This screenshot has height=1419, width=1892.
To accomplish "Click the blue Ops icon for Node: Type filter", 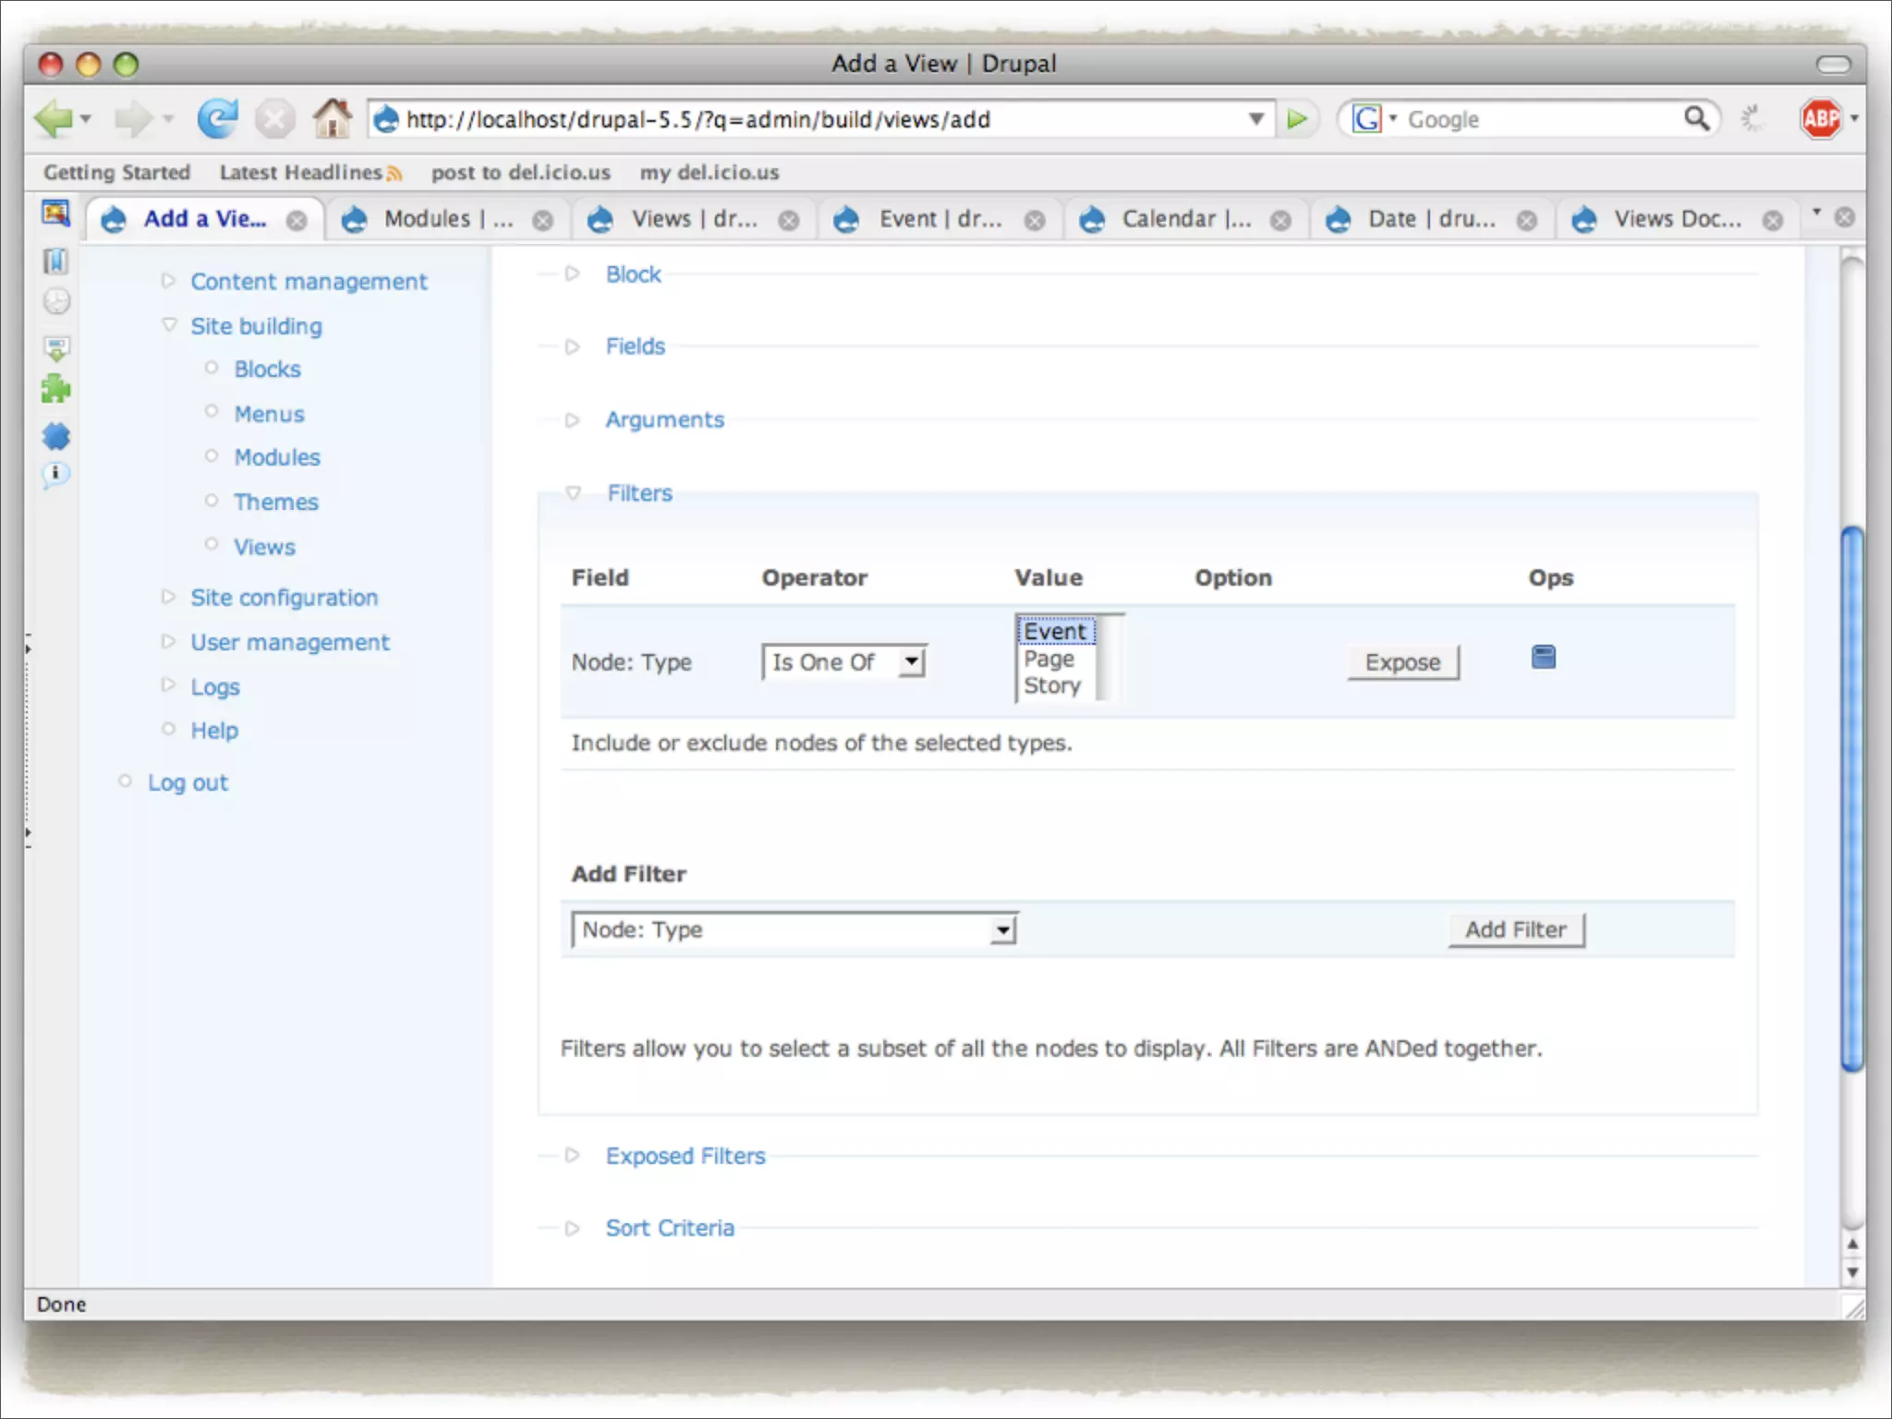I will coord(1543,658).
